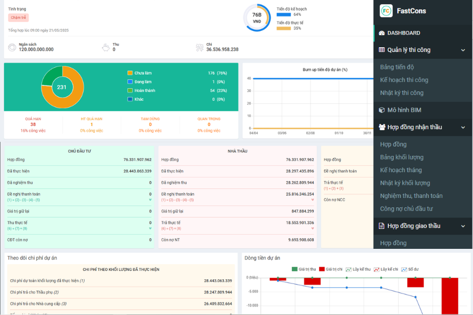Click the Tiến độ kế hoạch blue bar

284,15
